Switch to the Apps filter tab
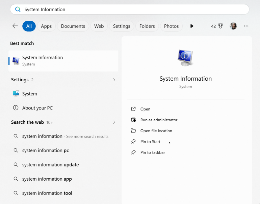Screen dimensions: 260x204 tap(46, 26)
